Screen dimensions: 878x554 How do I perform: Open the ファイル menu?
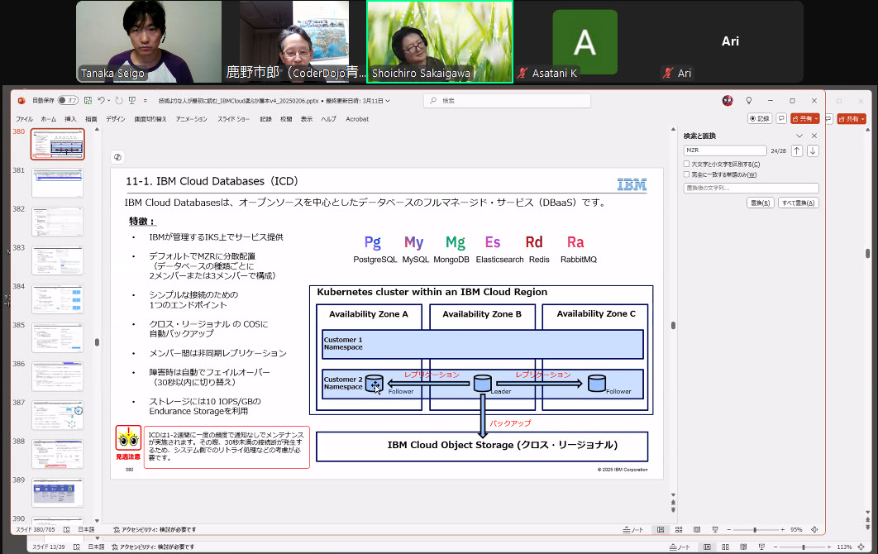coord(24,119)
